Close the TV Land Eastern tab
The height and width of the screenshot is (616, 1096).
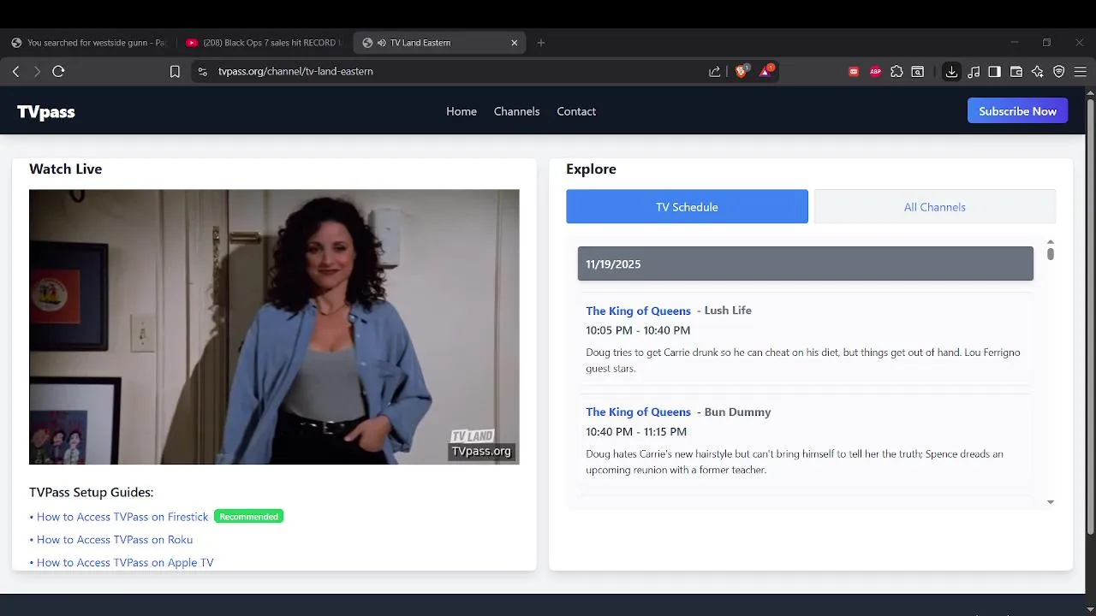click(515, 43)
